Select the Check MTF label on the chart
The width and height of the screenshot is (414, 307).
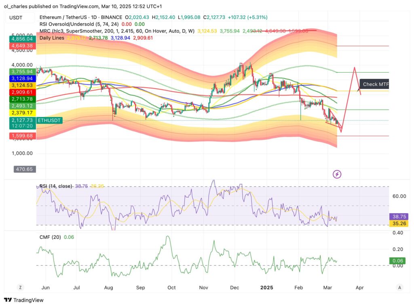coord(374,84)
